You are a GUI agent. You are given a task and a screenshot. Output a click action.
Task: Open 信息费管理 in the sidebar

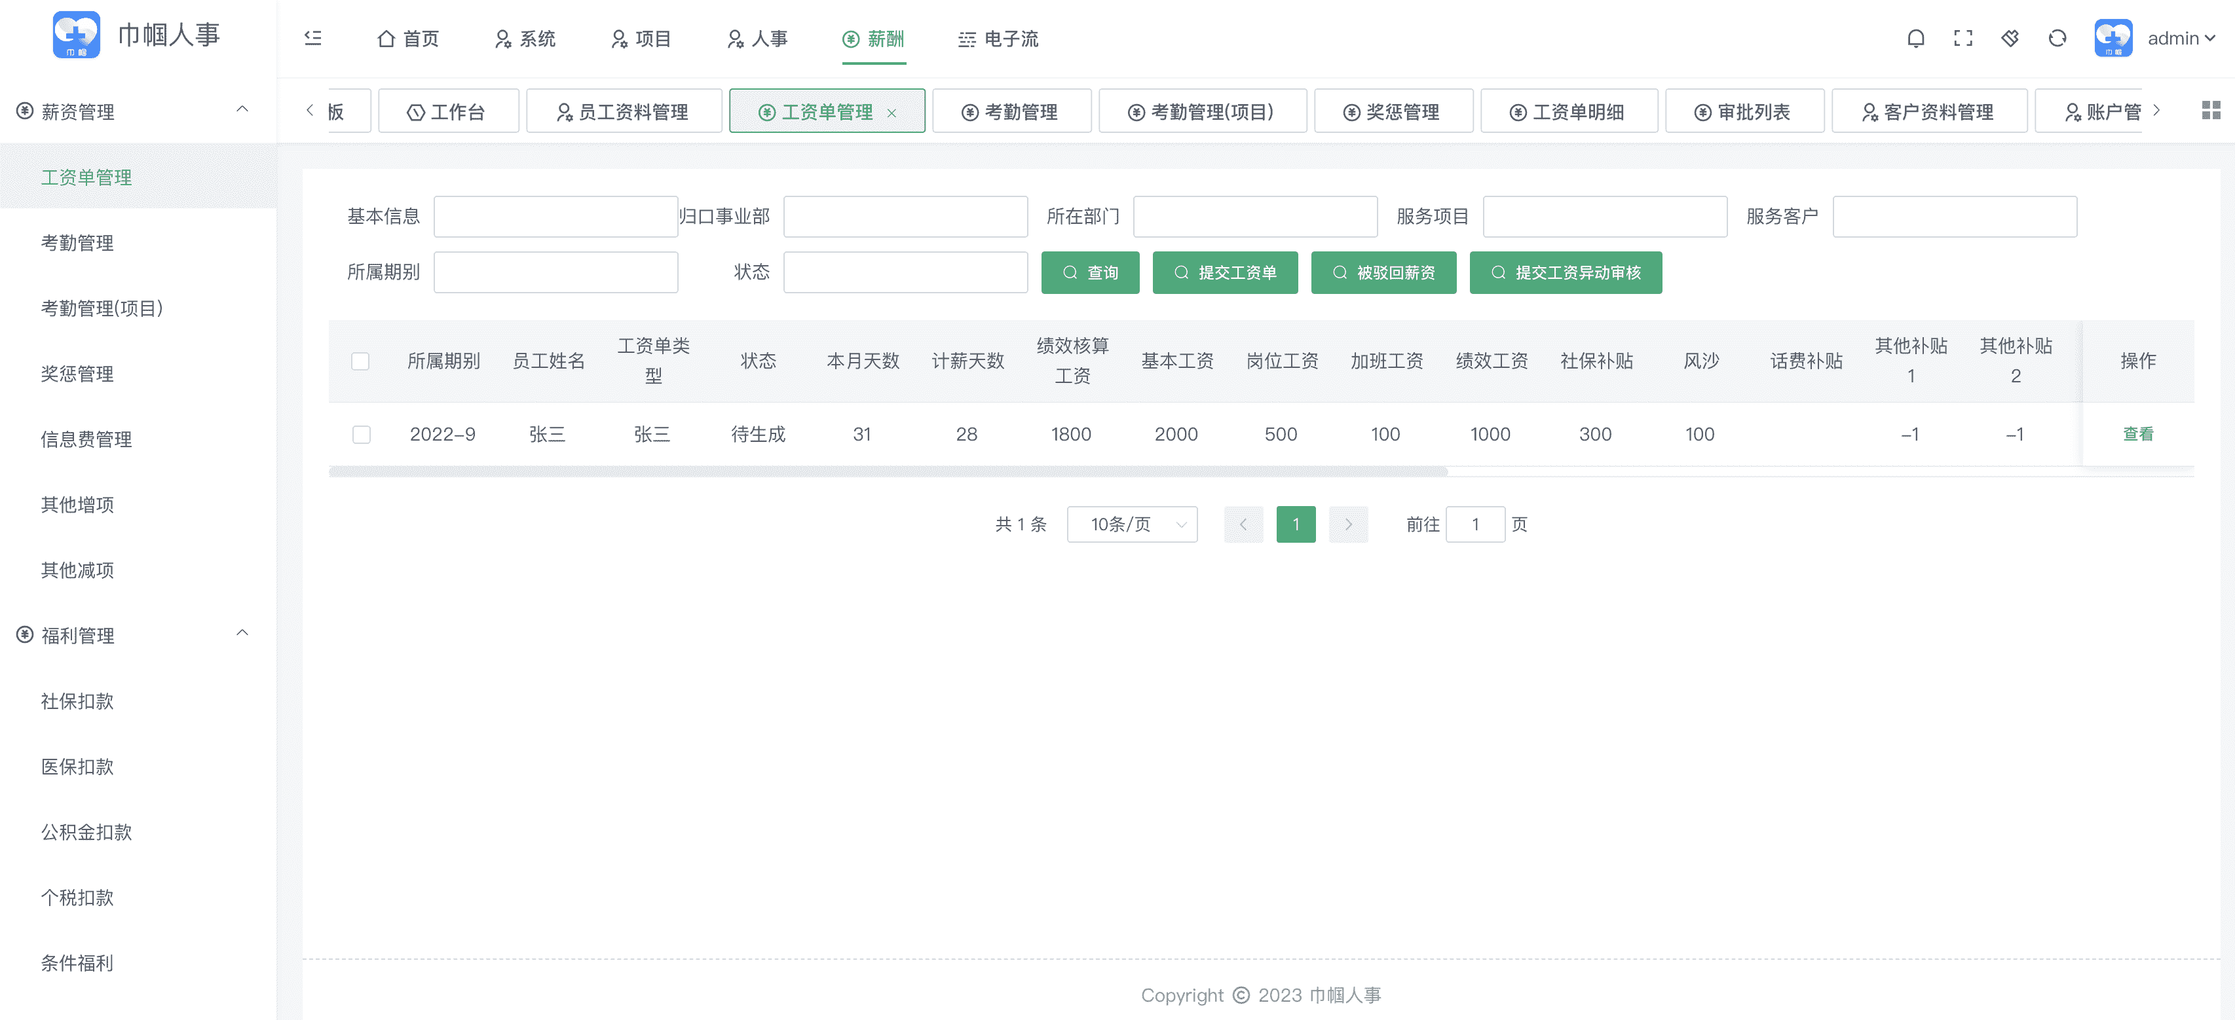[x=139, y=439]
